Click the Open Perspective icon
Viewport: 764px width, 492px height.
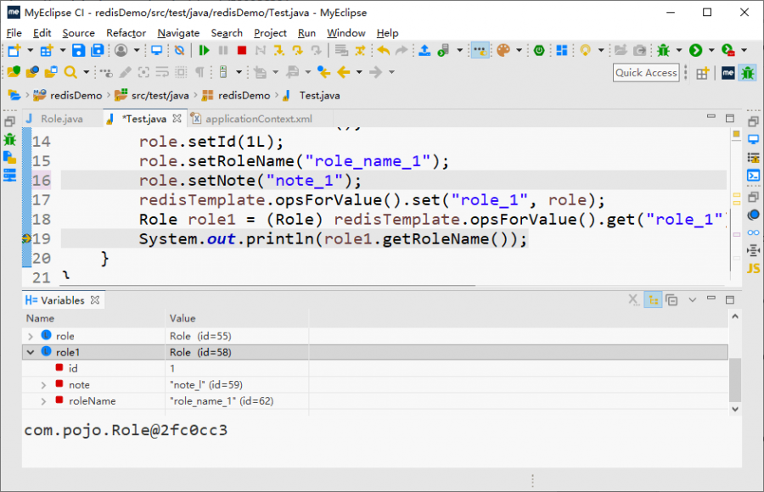point(702,73)
